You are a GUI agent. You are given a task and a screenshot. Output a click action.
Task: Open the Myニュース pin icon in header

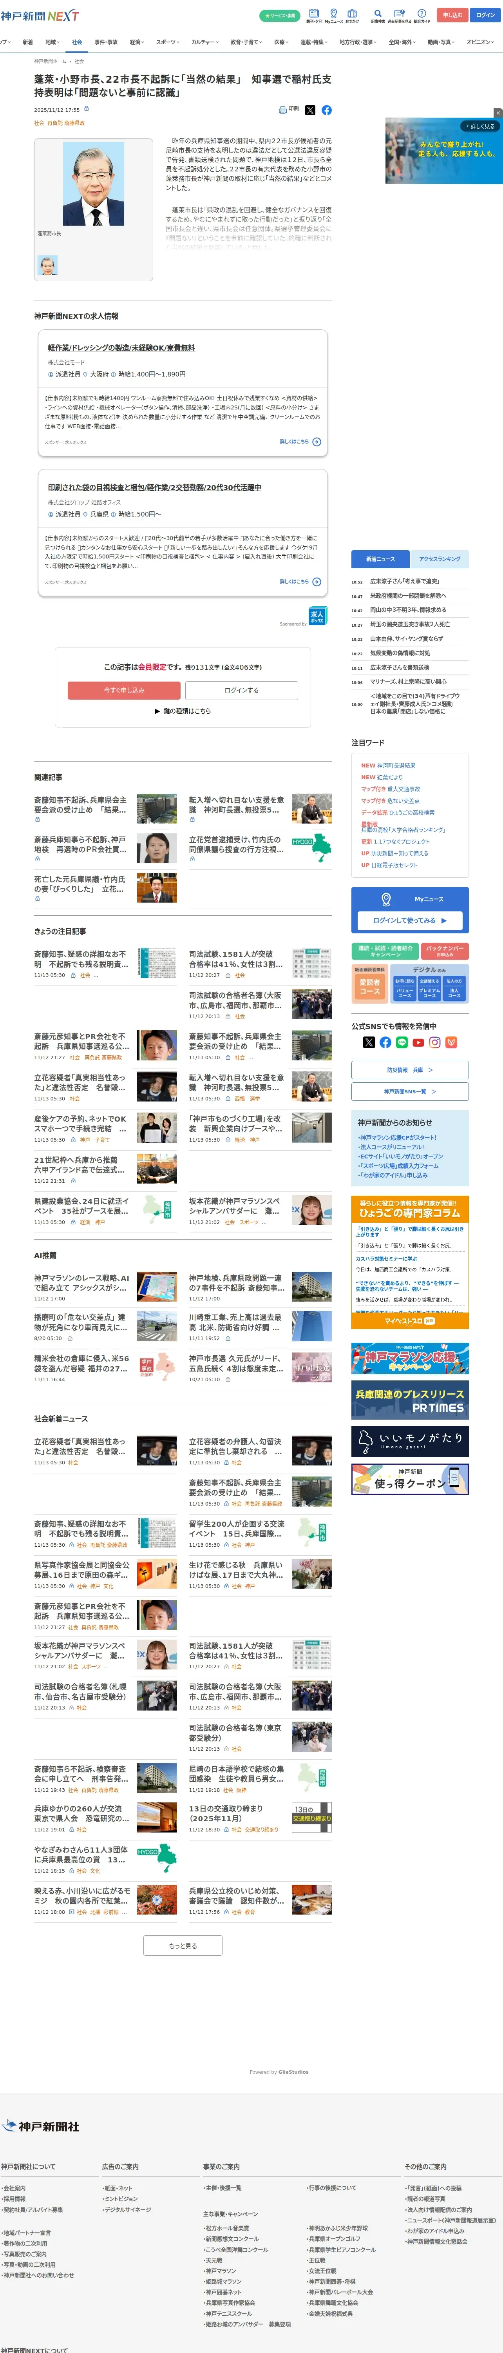(333, 16)
